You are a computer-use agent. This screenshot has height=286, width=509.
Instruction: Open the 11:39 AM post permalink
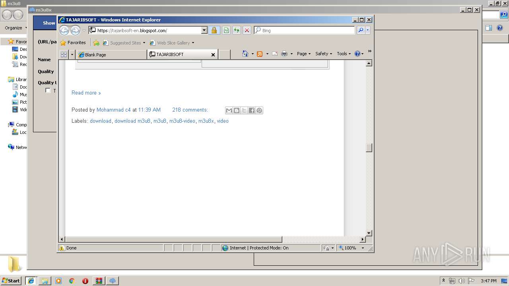(150, 110)
